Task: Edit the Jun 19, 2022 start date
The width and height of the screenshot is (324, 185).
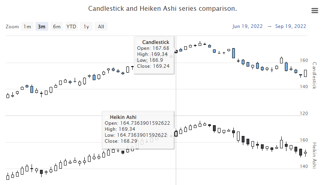Action: tap(247, 26)
